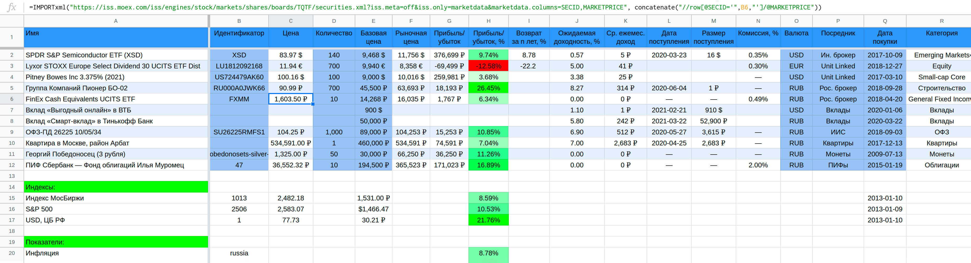Screen dimensions: 971x263
Task: Select cell 'Pitney Bowes Inc 3.375% (2021)'
Action: 116,77
